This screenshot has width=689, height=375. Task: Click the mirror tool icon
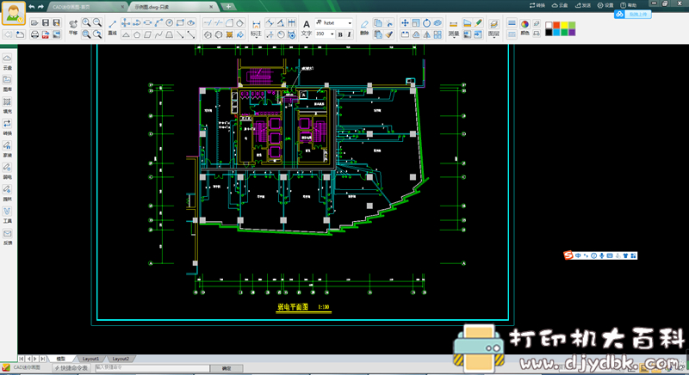426,34
